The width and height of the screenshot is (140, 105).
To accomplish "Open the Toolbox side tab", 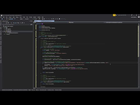I will pos(1,28).
